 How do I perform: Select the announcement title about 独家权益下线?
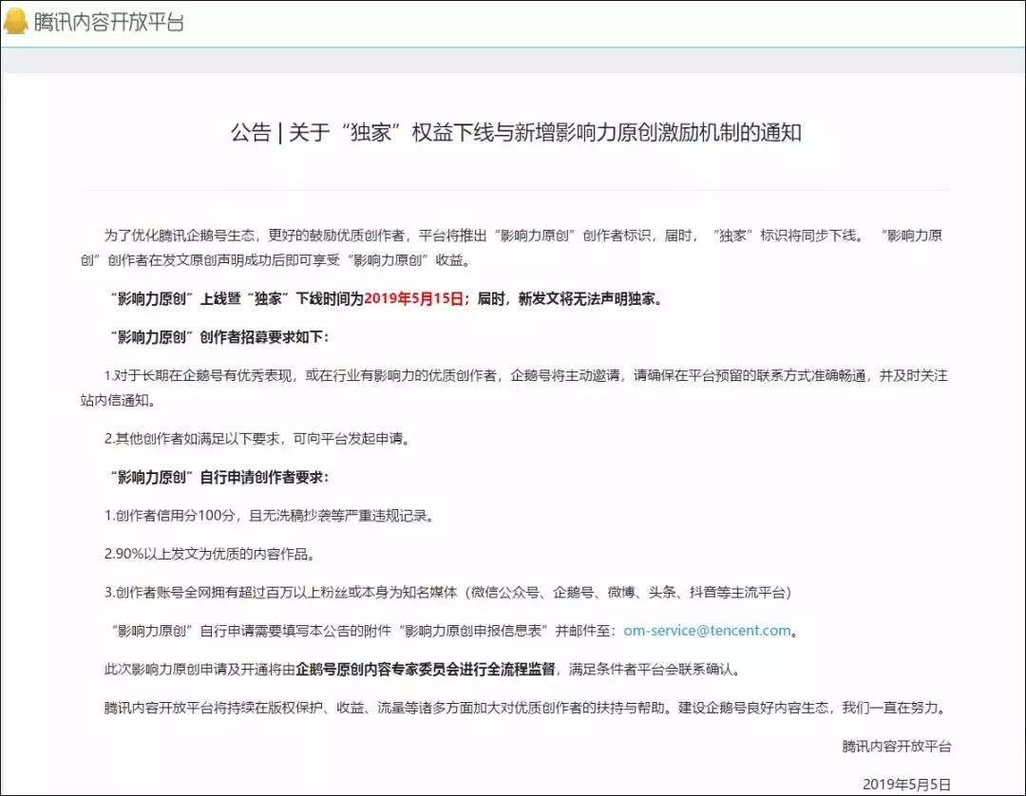coord(513,133)
